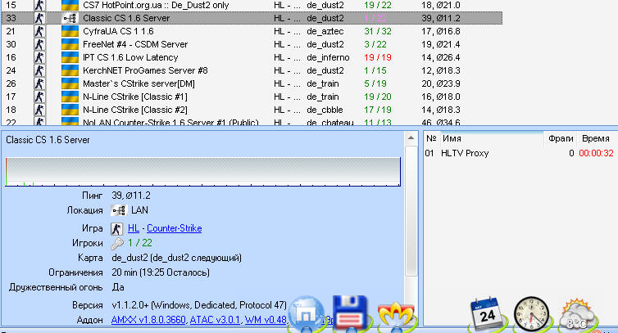Open the ATAC v3.0.1 addon link
The height and width of the screenshot is (333, 618).
coord(215,320)
